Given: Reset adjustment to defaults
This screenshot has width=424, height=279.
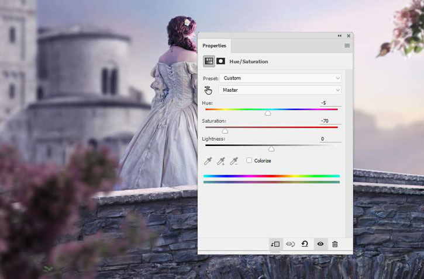Looking at the screenshot, I should [x=305, y=244].
